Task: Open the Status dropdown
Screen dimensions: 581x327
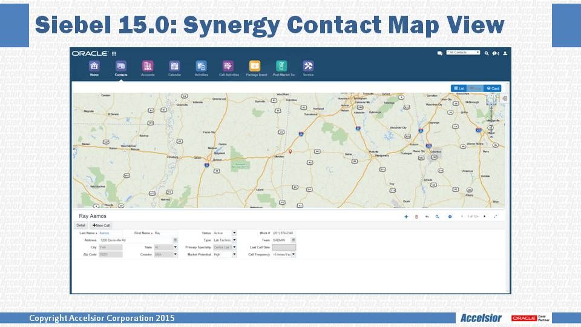Action: click(234, 233)
